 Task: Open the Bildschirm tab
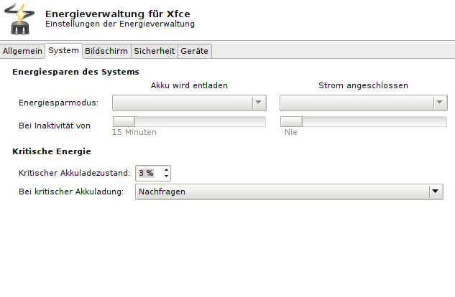pyautogui.click(x=106, y=51)
